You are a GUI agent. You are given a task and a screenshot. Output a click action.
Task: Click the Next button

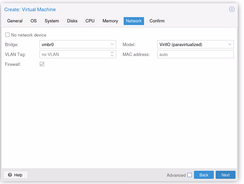(225, 175)
